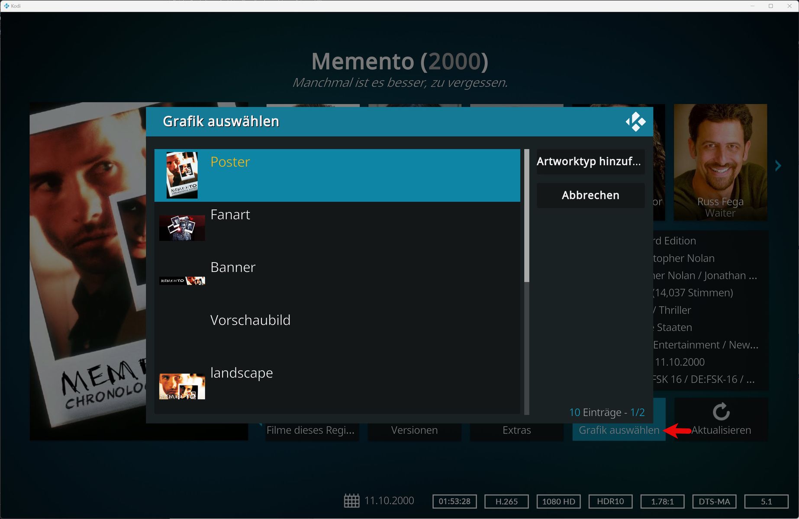Select the Poster artwork entry
The image size is (799, 519).
[x=337, y=175]
